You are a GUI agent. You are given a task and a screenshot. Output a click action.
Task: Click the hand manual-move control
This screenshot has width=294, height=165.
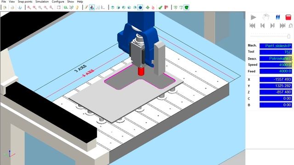coord(266,17)
